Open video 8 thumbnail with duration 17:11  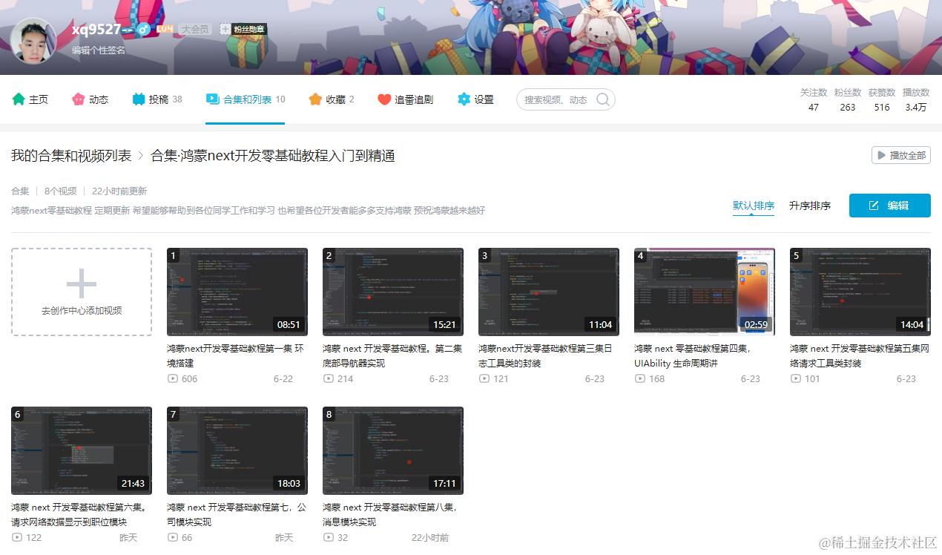[393, 450]
